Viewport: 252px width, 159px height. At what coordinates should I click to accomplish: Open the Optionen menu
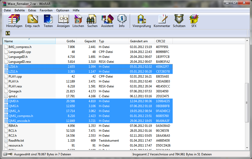tap(63, 10)
